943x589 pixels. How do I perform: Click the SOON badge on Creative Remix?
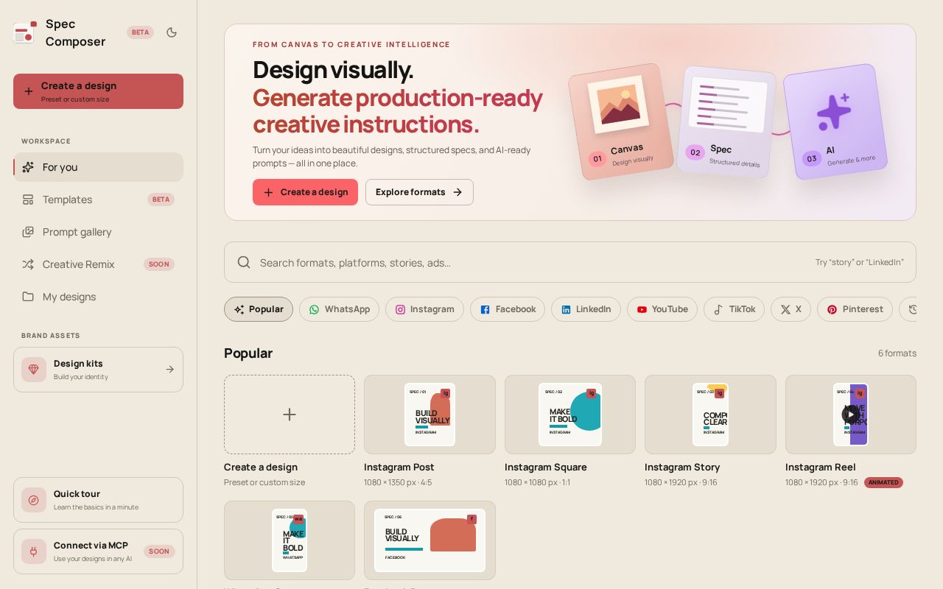(x=159, y=264)
